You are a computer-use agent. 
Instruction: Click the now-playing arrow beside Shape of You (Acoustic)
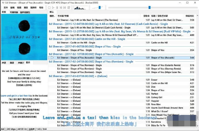tap(52, 58)
